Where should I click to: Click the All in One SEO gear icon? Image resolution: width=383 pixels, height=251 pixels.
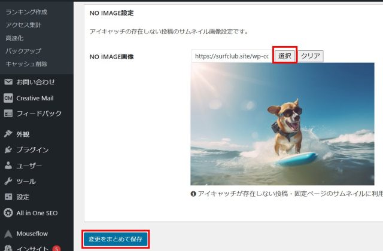point(8,213)
